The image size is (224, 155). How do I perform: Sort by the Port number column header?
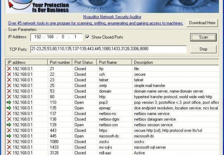[60, 62]
